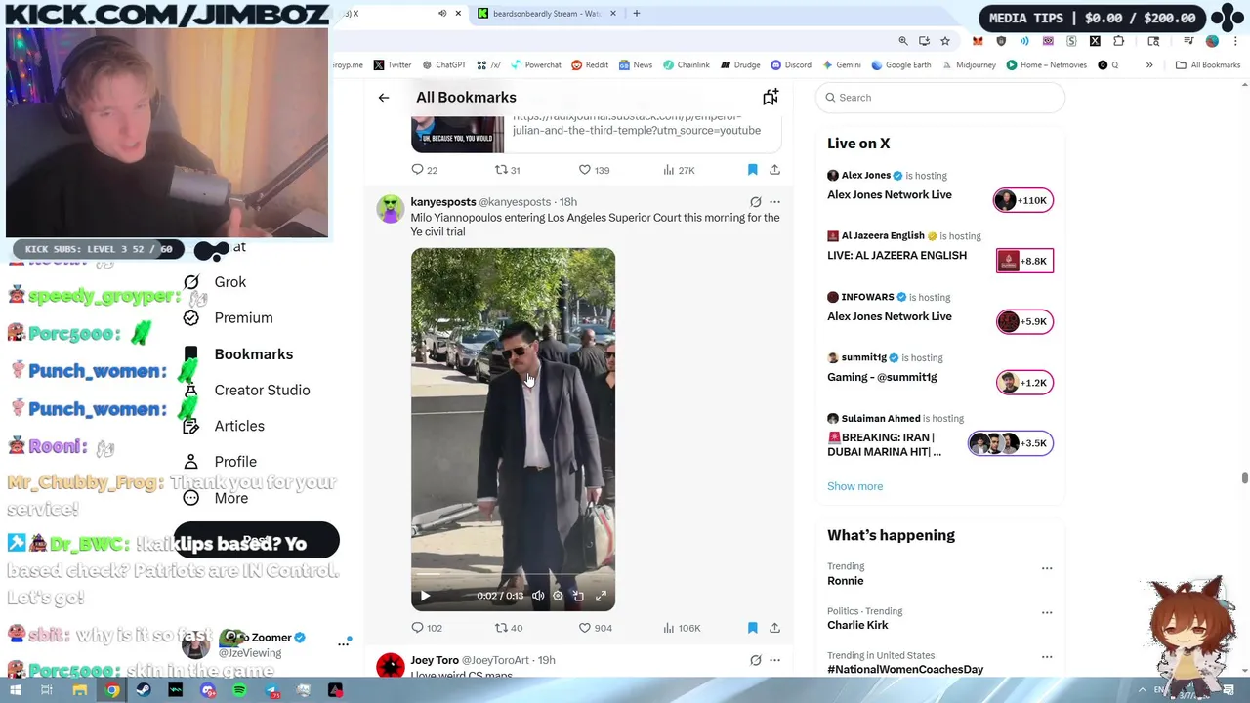Open Joey Toro profile name link
The width and height of the screenshot is (1250, 703).
[x=435, y=660]
